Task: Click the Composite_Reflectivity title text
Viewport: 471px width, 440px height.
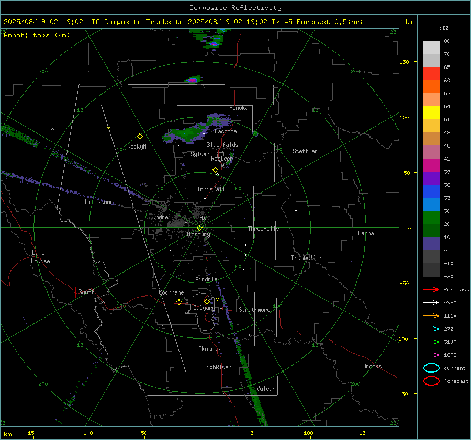Action: pos(235,8)
